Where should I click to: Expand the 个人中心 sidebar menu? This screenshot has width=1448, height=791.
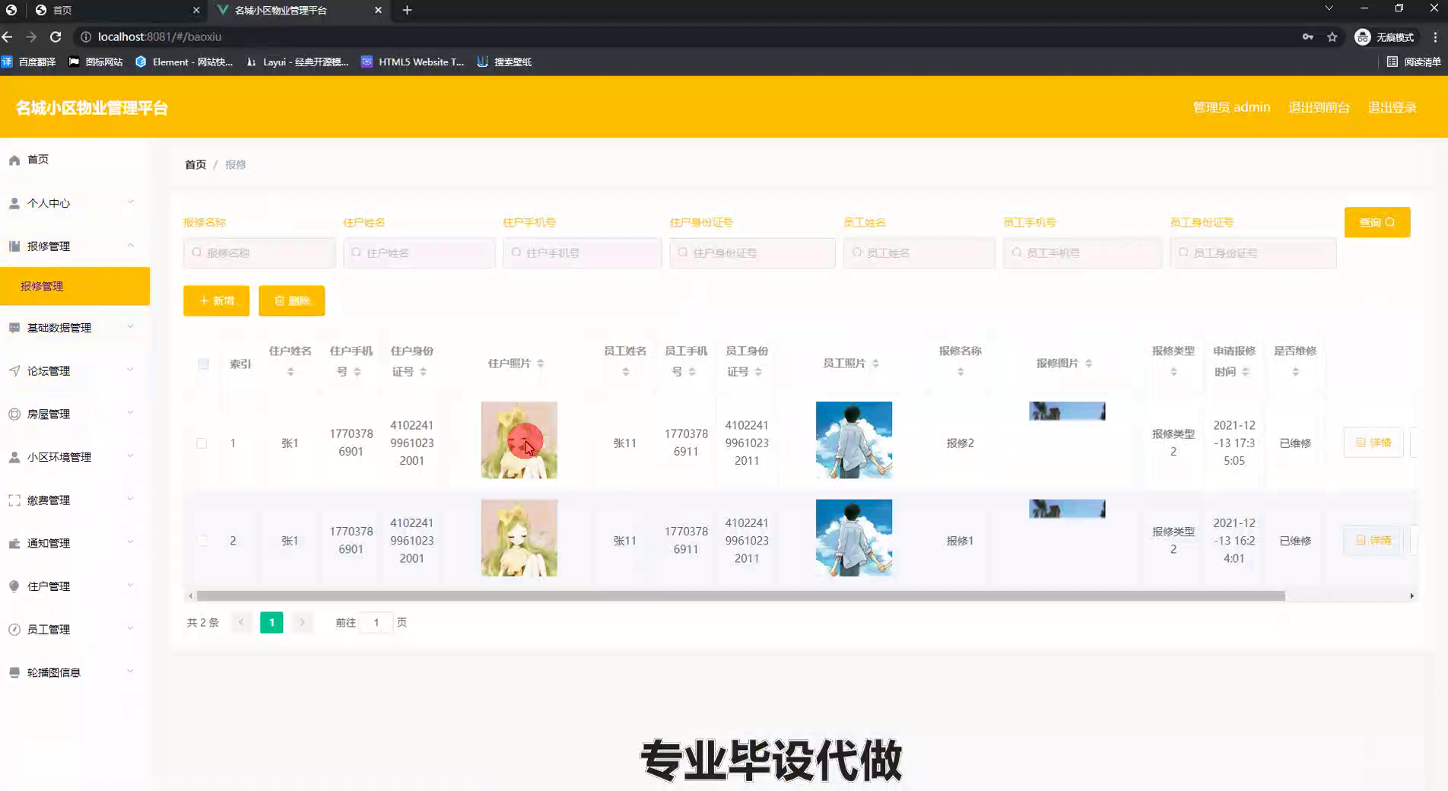[75, 203]
